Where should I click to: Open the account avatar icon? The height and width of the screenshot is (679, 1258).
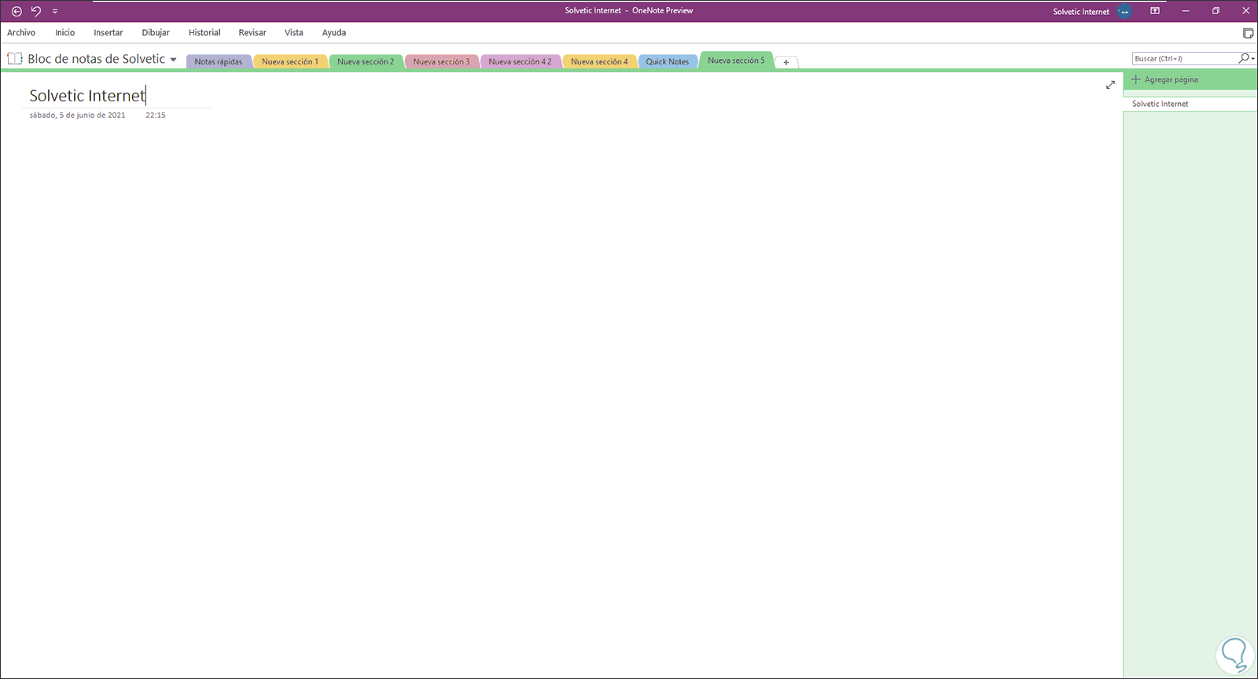pos(1125,11)
